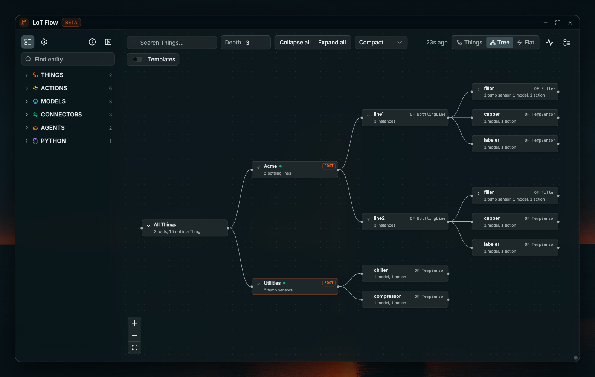Expand the THINGS section
This screenshot has width=595, height=377.
point(27,75)
